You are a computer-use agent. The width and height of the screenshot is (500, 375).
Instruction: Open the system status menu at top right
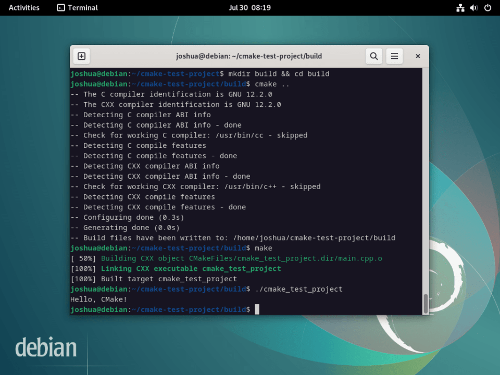[474, 7]
